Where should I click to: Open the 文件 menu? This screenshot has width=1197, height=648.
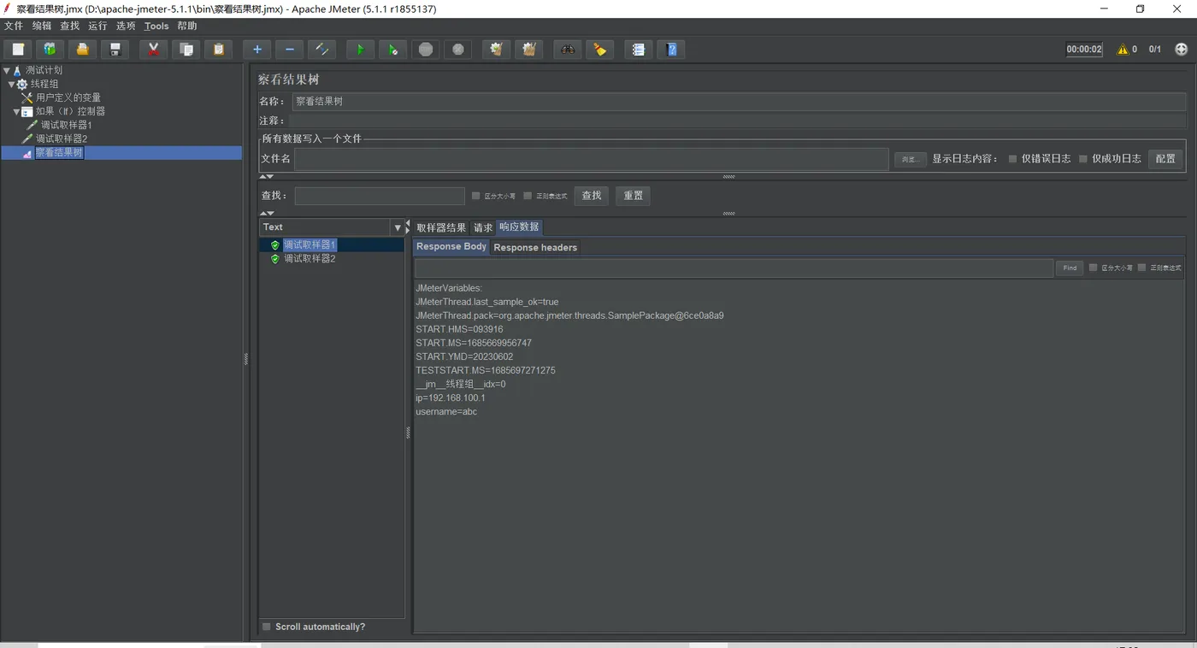[14, 27]
